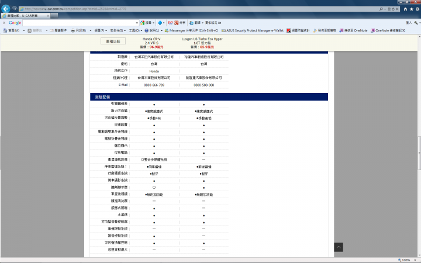Open the address bar search magnifier
The width and height of the screenshot is (421, 263).
click(381, 9)
